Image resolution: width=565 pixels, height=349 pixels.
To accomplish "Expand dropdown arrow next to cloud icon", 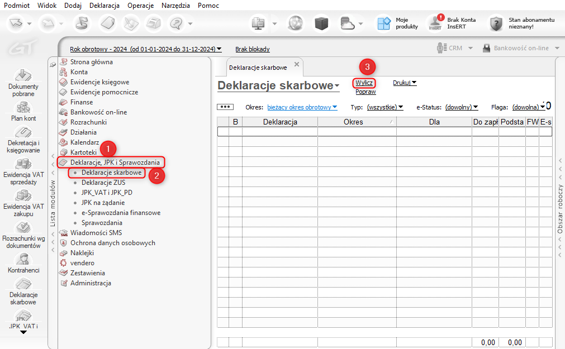I will click(x=360, y=24).
